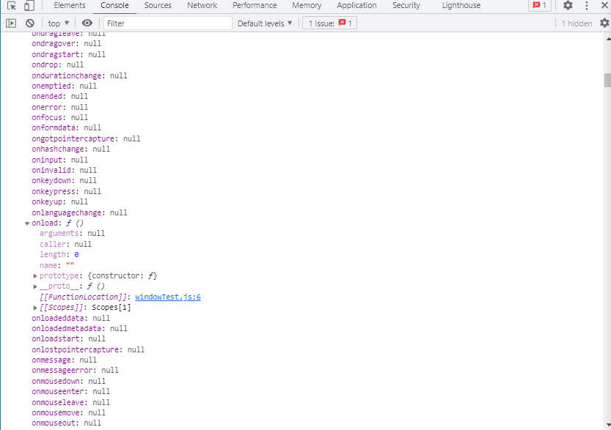Viewport: 611px width, 430px height.
Task: Select the length: 0 row
Action: pos(59,254)
